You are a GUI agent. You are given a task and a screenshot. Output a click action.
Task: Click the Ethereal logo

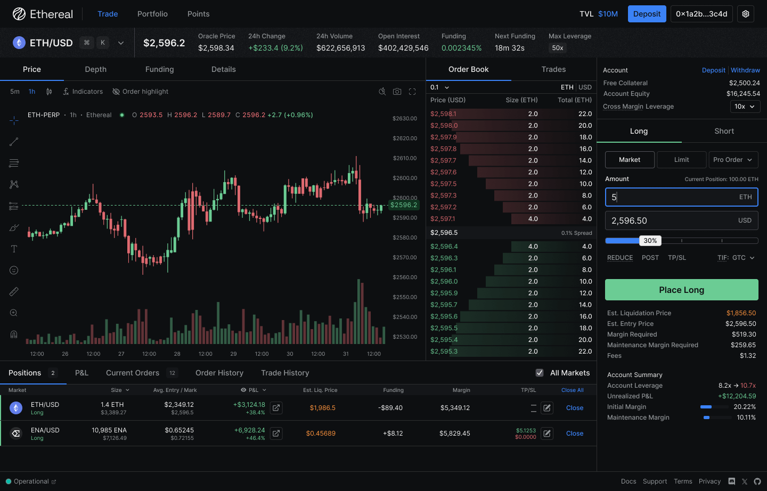(x=43, y=14)
